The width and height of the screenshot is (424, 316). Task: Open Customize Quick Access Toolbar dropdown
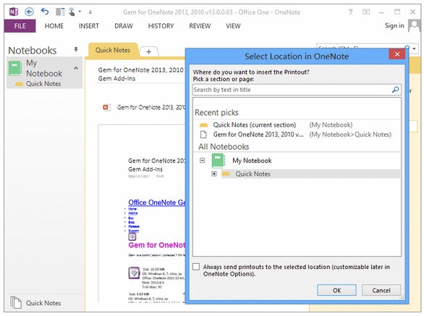pyautogui.click(x=90, y=12)
